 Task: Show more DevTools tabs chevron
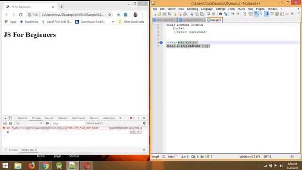(120, 118)
